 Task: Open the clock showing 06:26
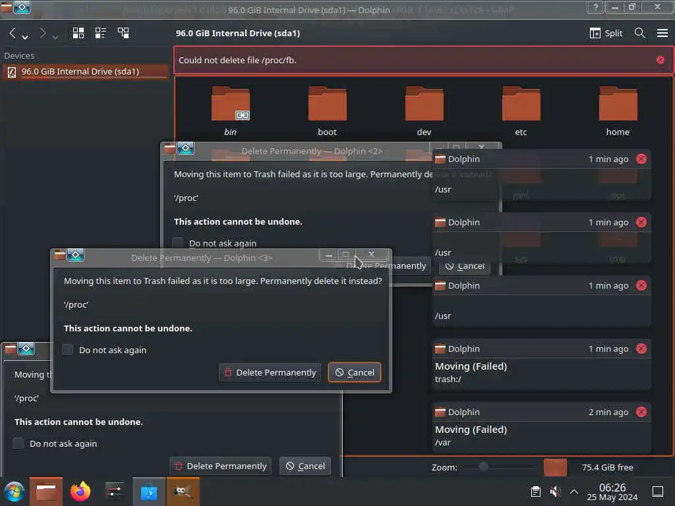point(612,492)
